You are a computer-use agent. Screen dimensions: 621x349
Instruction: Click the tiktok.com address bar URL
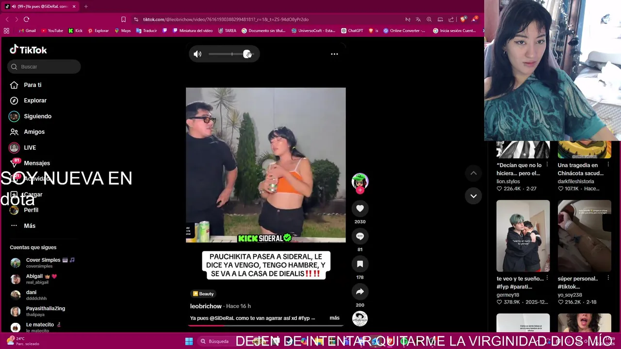[226, 19]
